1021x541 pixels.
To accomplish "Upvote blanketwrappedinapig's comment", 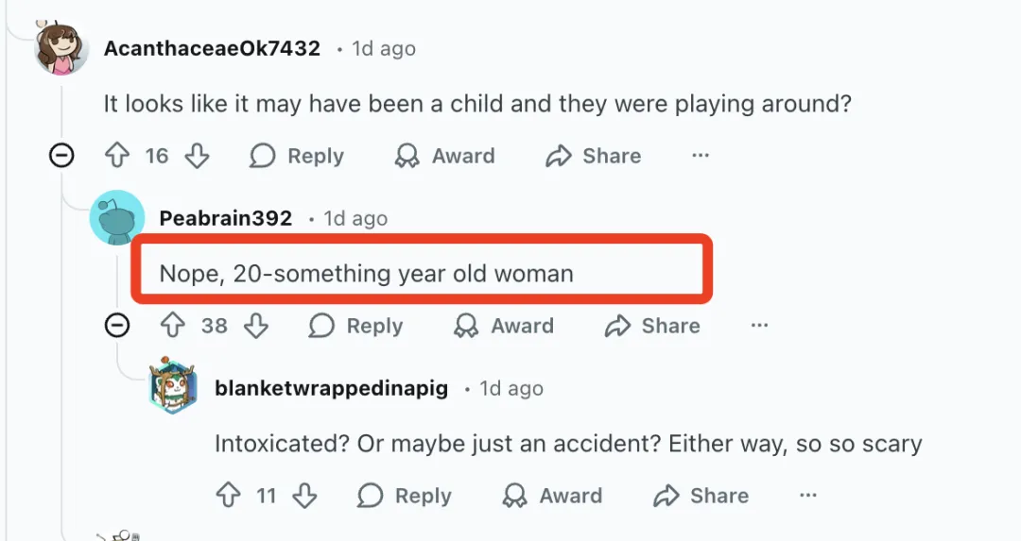I will point(229,496).
